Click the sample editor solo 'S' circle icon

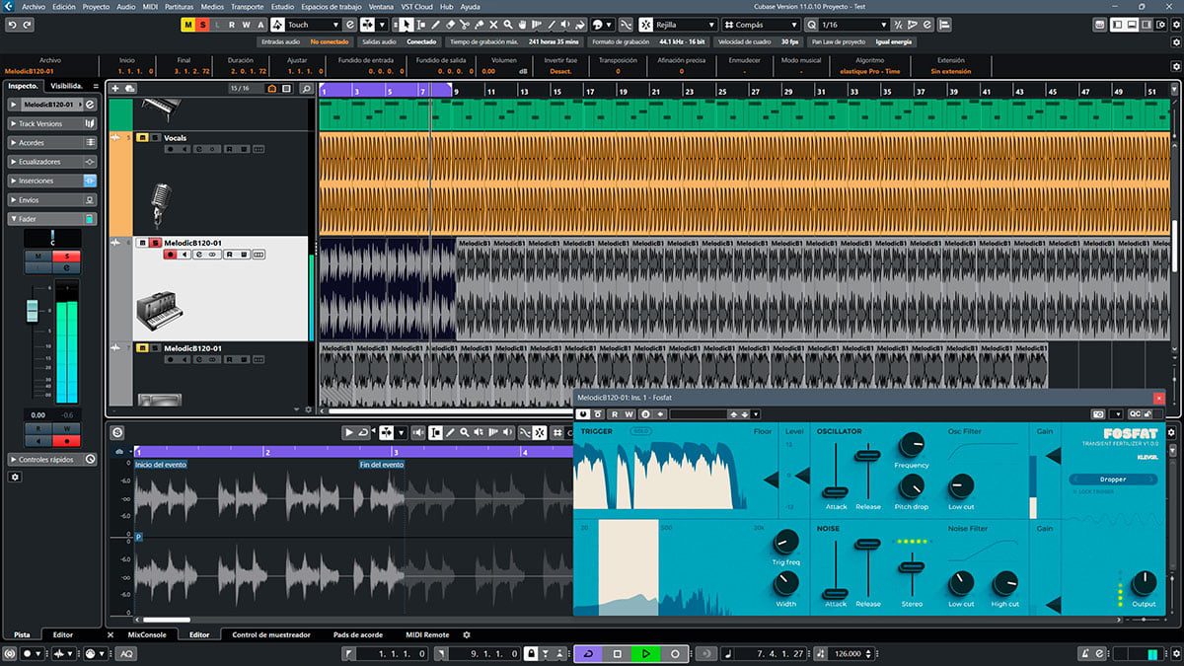tap(117, 432)
